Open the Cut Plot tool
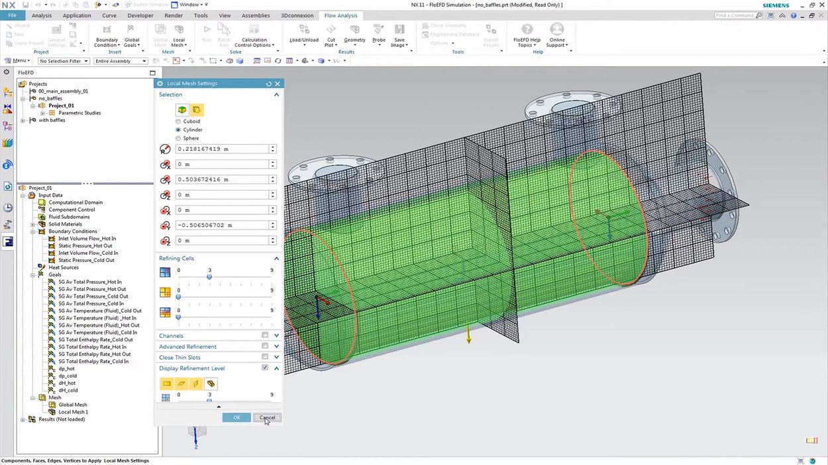This screenshot has width=828, height=465. click(331, 30)
